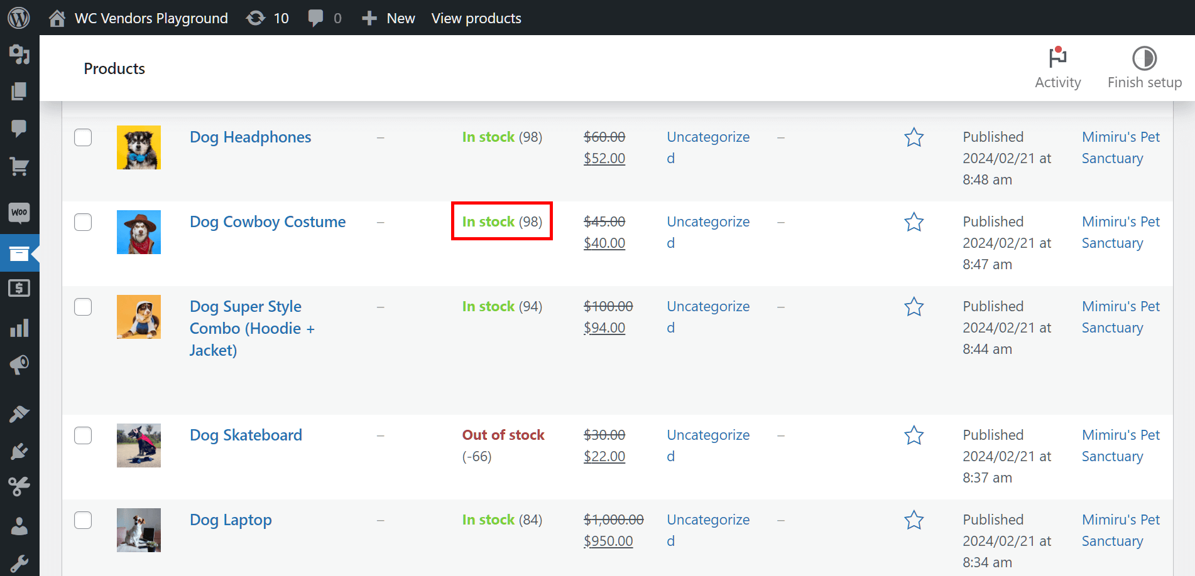The width and height of the screenshot is (1195, 576).
Task: Toggle featured star for Dog Headphones
Action: click(914, 137)
